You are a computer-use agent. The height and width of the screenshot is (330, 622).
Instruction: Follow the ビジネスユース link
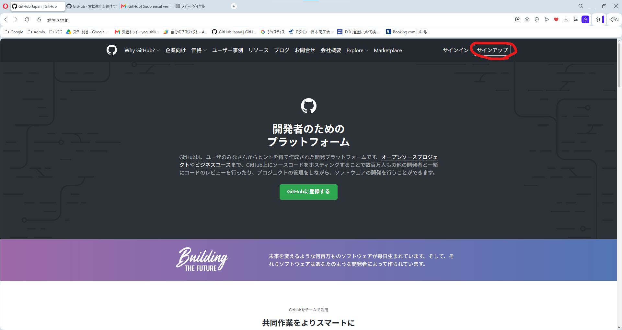tap(213, 165)
